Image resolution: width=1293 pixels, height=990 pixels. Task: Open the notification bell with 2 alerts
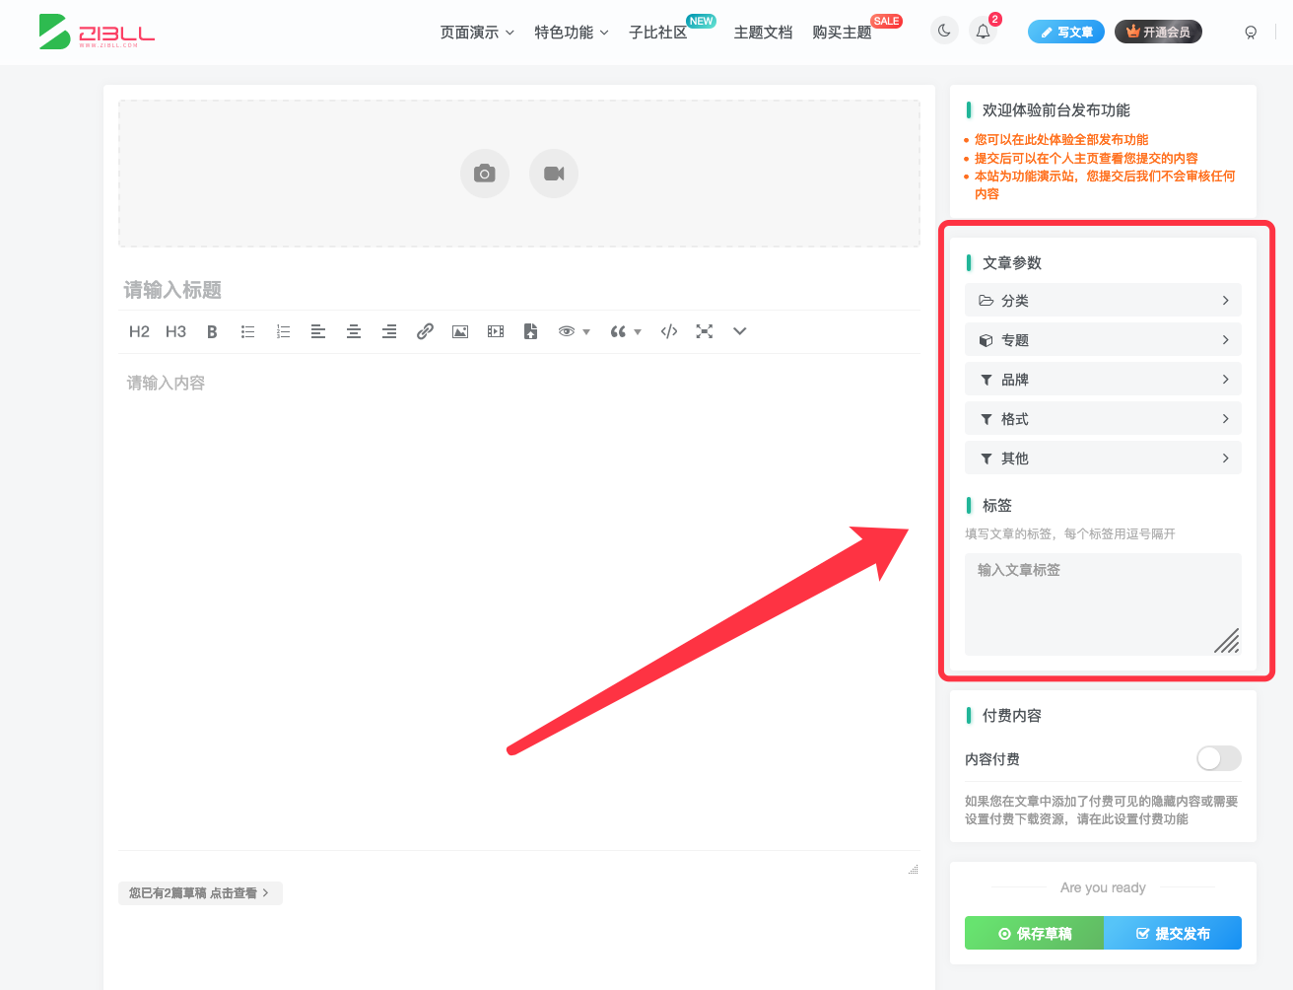pos(983,31)
